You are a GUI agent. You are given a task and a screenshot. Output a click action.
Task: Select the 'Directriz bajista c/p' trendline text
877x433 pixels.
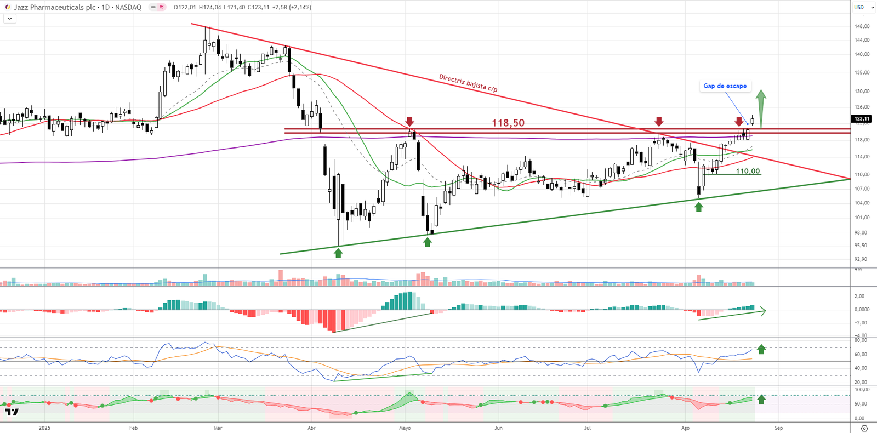[468, 83]
